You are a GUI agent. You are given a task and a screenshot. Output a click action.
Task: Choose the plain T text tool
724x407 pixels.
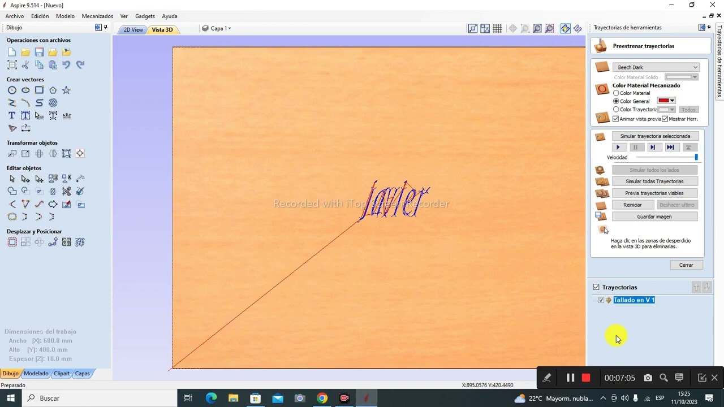coord(12,115)
